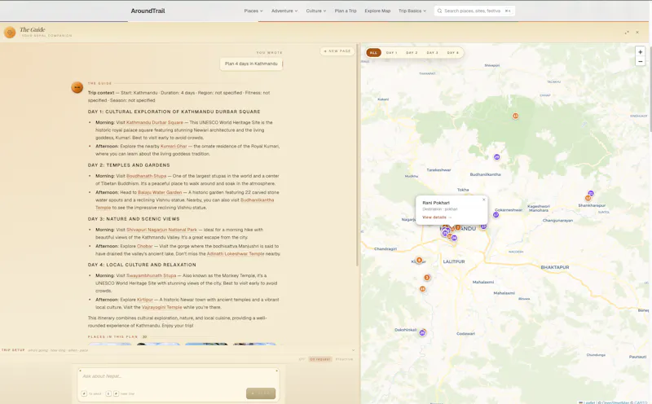
Task: Click the user message 'Plan 4 days in Kathmandu'
Action: click(x=251, y=64)
